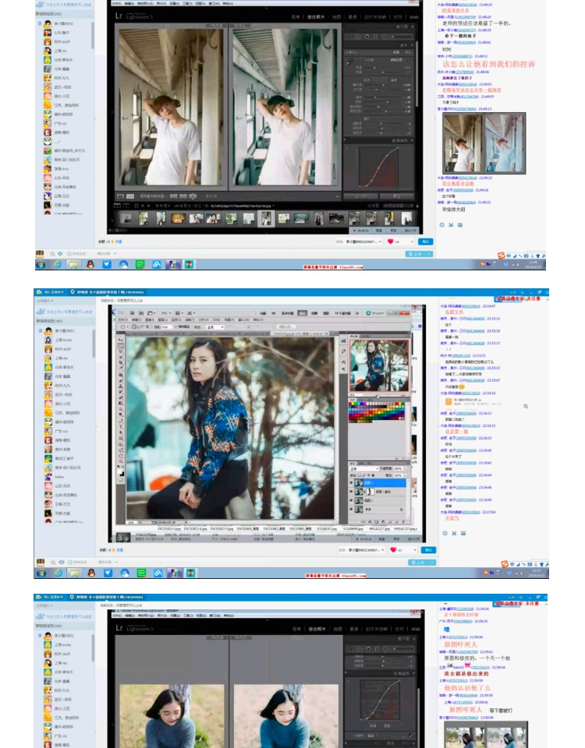The image size is (585, 748).
Task: Click the scissors screenshot icon below train-photo screenshot's chat
Action: 451,224
